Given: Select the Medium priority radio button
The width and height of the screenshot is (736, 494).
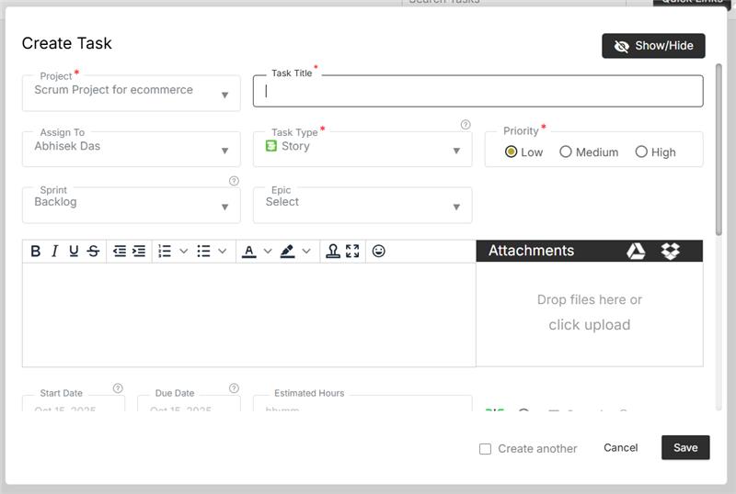Looking at the screenshot, I should coord(566,152).
